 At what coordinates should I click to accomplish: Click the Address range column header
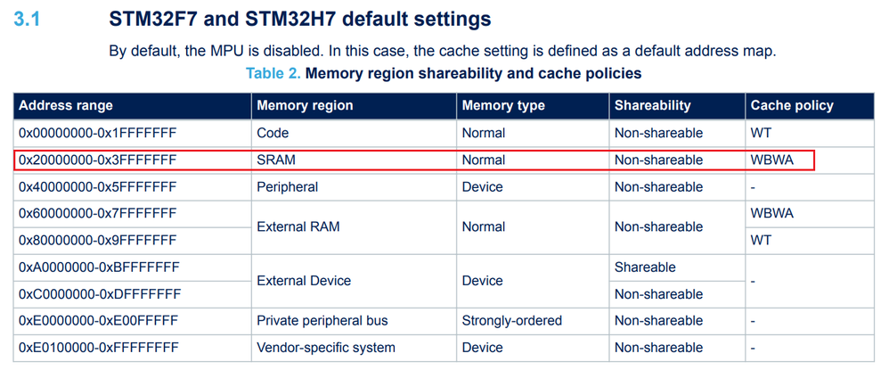point(66,105)
